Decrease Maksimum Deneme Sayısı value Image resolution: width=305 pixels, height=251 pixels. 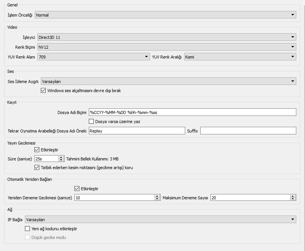(293, 199)
